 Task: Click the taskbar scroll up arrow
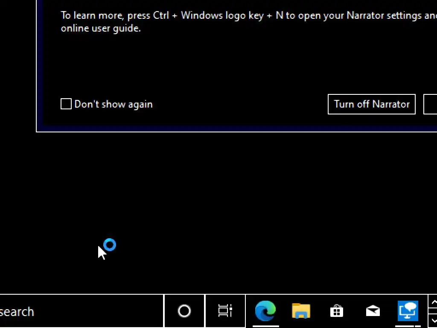434,302
